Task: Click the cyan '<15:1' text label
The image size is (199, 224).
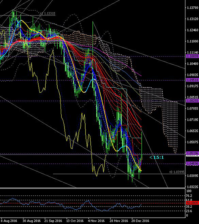Action: (157, 157)
